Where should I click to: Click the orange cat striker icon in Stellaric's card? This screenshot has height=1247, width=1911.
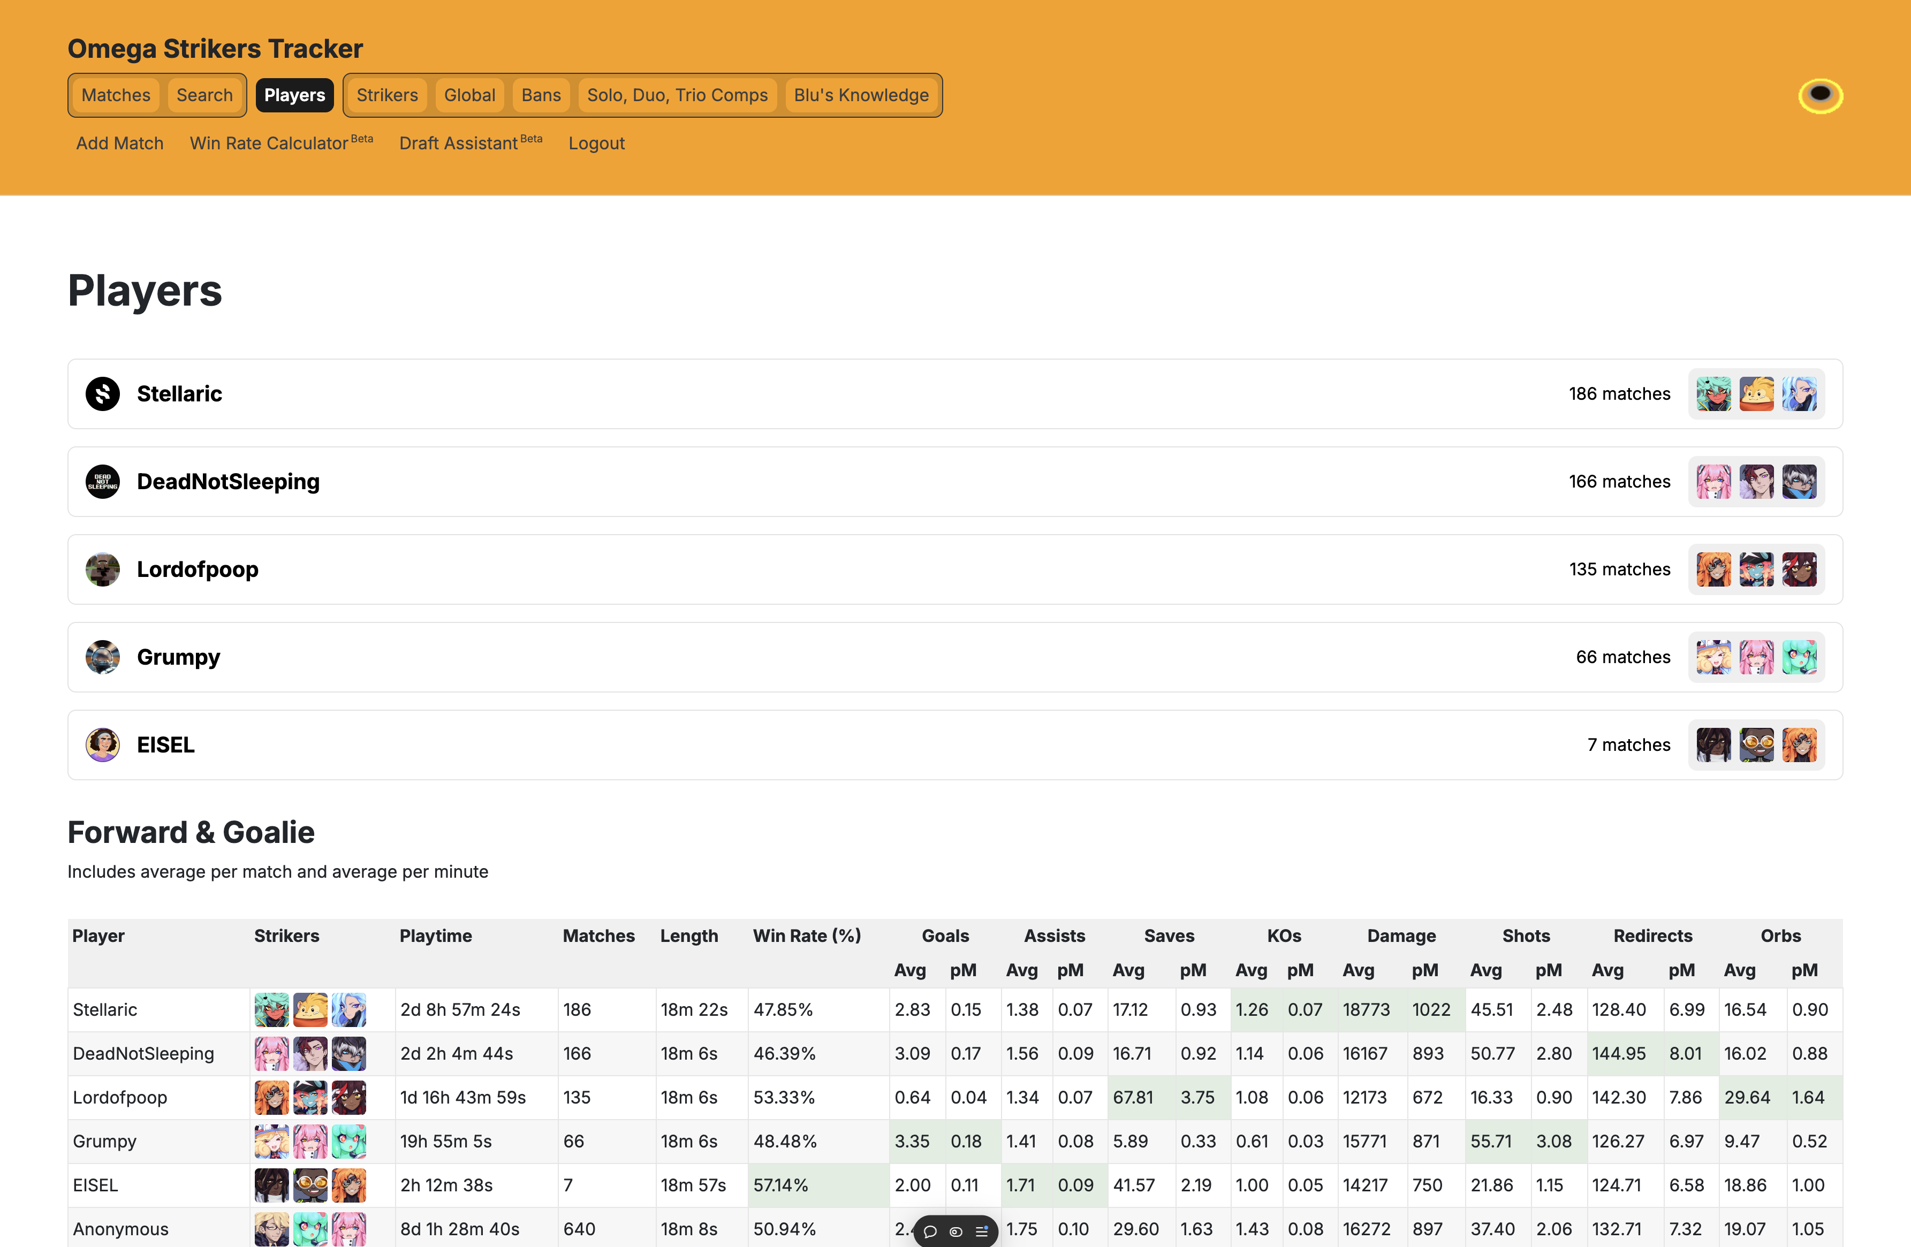pyautogui.click(x=1756, y=393)
